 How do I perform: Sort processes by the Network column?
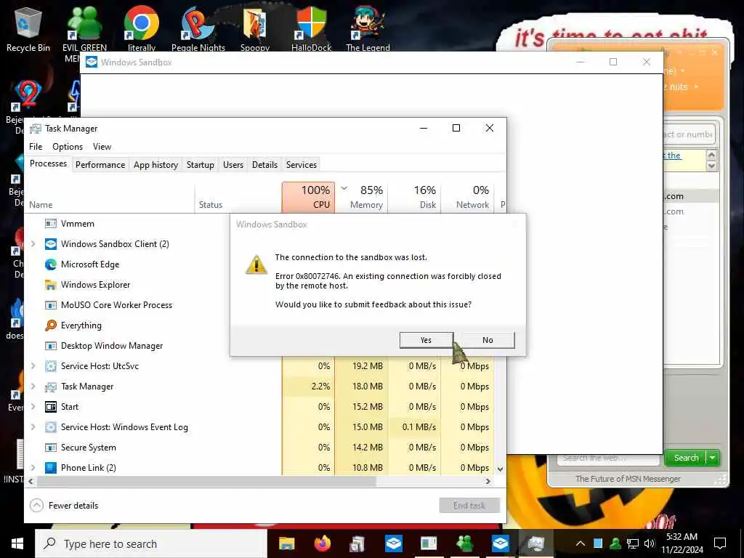pos(468,197)
